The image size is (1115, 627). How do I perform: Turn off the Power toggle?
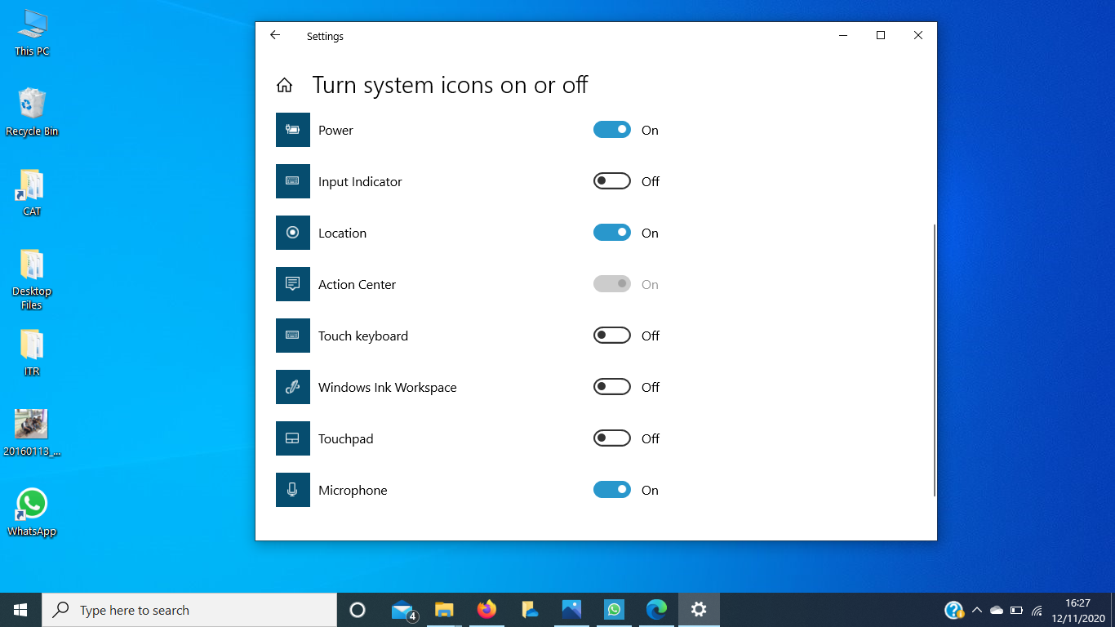(612, 130)
